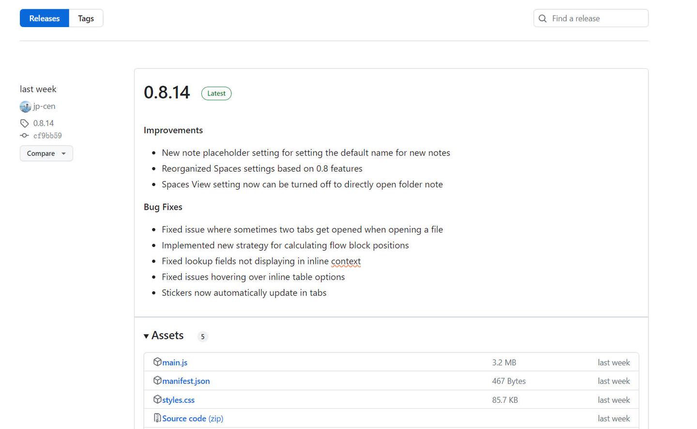
Task: Open the jp-cen author profile link
Action: pyautogui.click(x=44, y=107)
